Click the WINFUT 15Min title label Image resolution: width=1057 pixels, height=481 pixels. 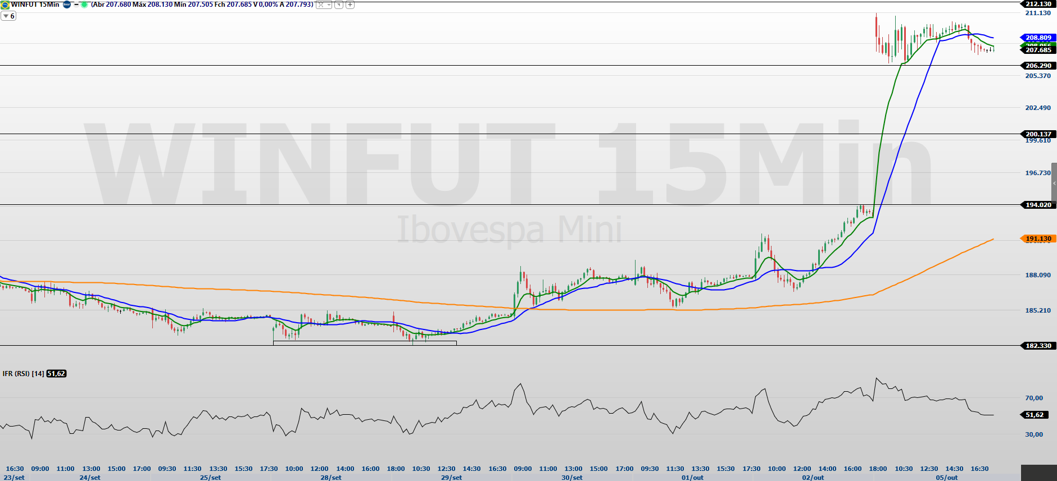click(x=35, y=4)
